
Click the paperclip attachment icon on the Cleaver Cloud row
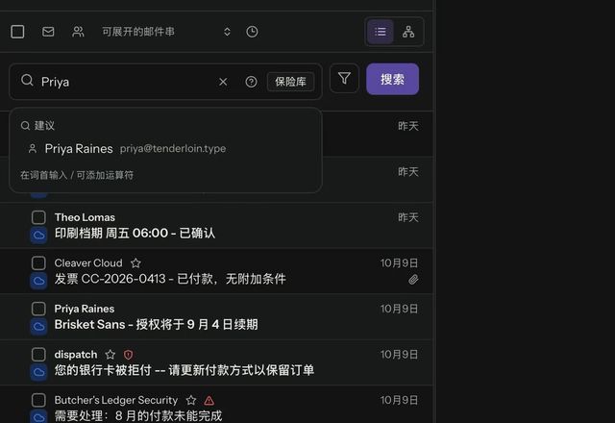(413, 280)
